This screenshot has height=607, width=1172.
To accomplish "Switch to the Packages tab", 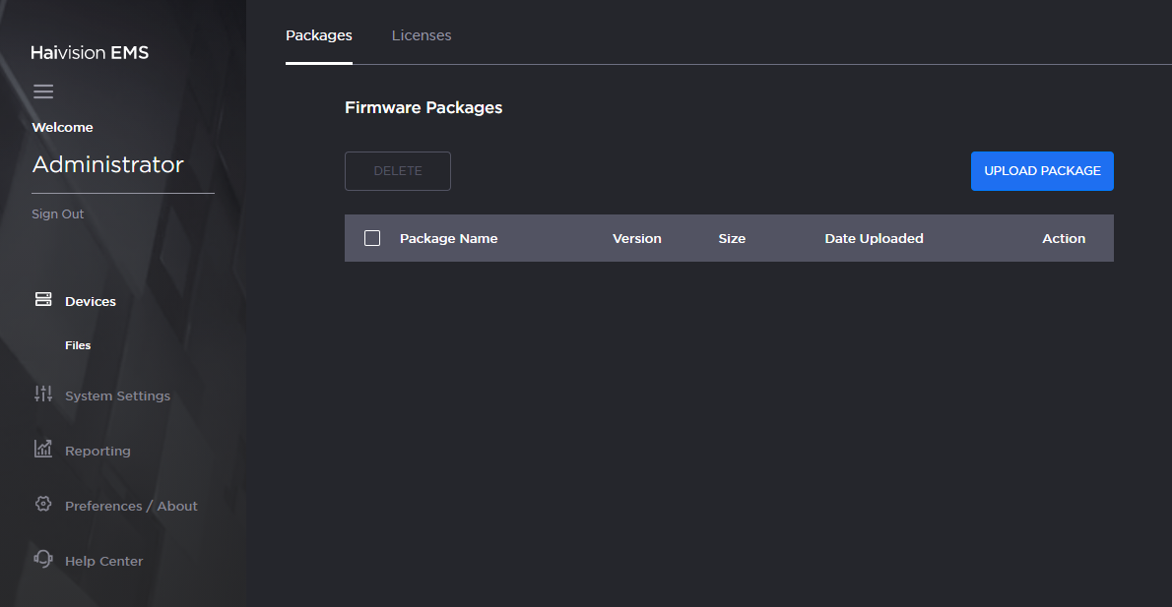I will pos(318,34).
